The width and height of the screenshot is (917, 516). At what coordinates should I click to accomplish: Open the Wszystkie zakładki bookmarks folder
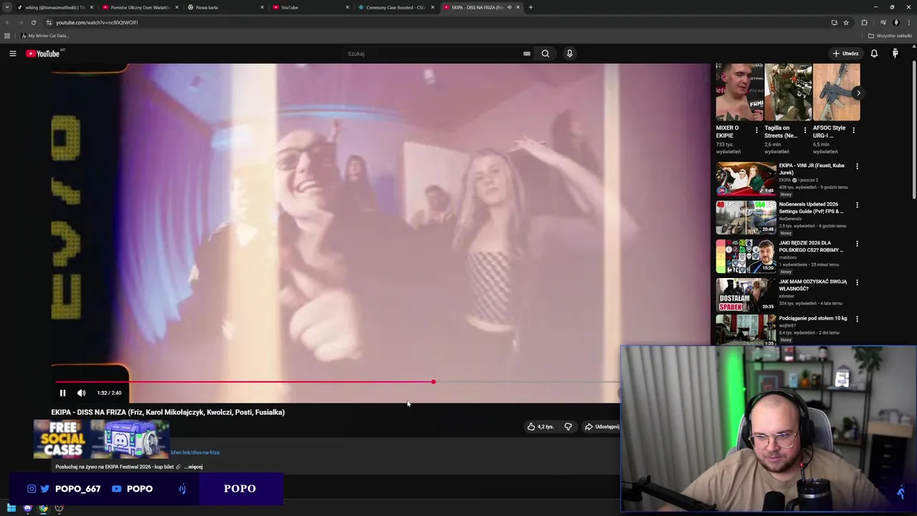pos(890,36)
